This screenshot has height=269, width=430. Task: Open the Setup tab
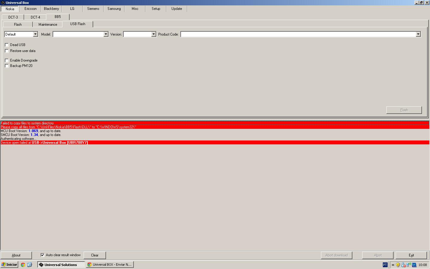[156, 9]
